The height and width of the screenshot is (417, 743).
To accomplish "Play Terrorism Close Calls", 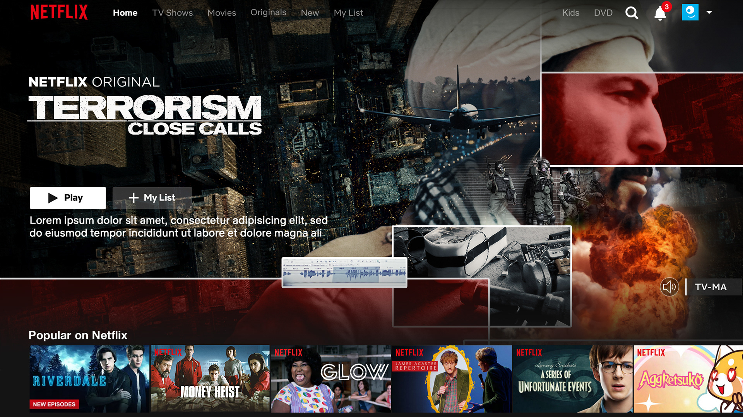I will (68, 198).
